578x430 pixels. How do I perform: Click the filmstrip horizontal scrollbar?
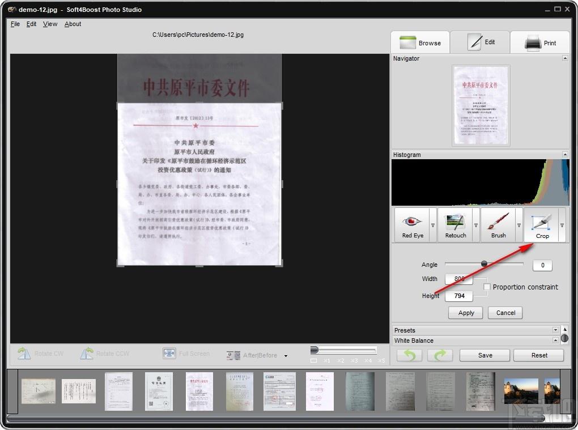pyautogui.click(x=276, y=418)
